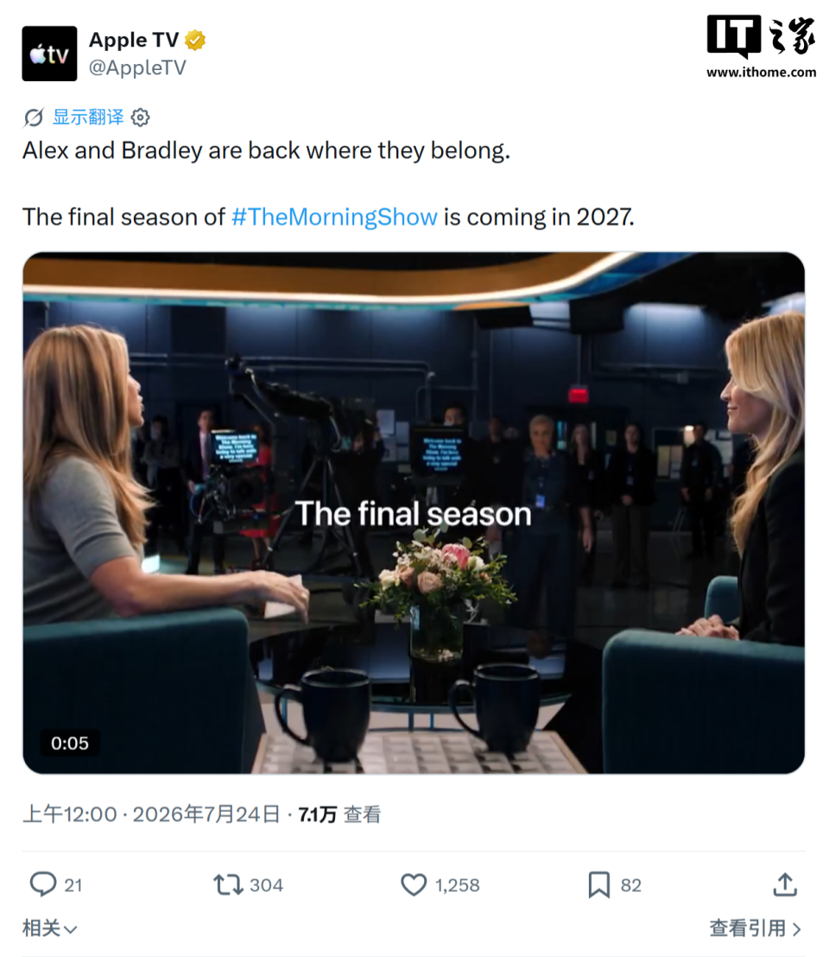Open 查看引用 quotes view
Image resolution: width=829 pixels, height=957 pixels.
click(x=756, y=928)
